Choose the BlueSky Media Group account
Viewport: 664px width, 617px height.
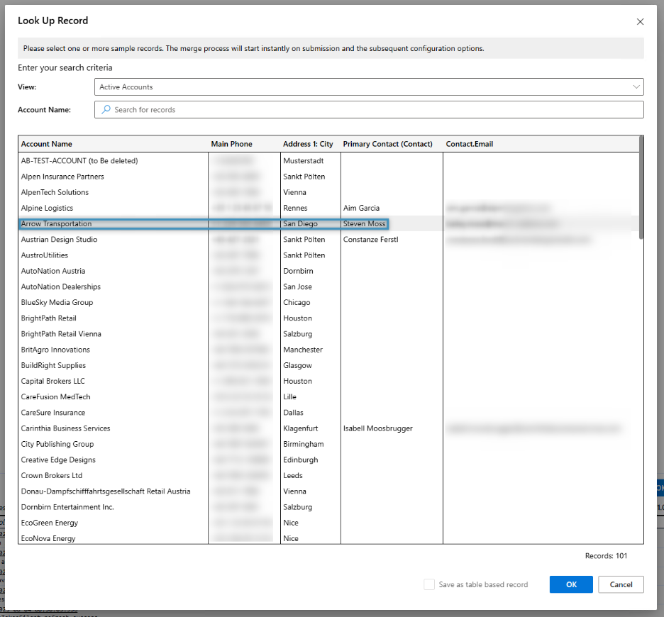(57, 303)
